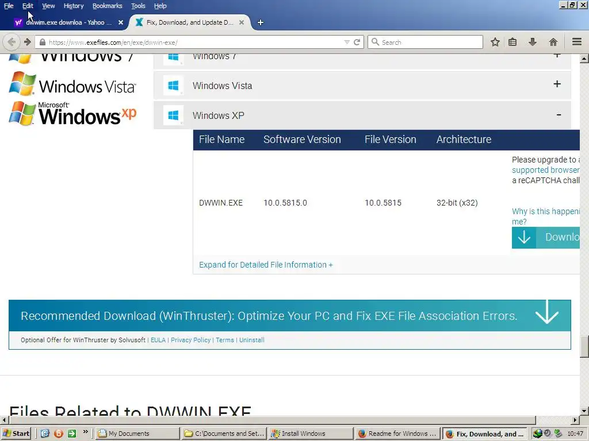Open the Terms link
589x441 pixels.
tap(225, 340)
